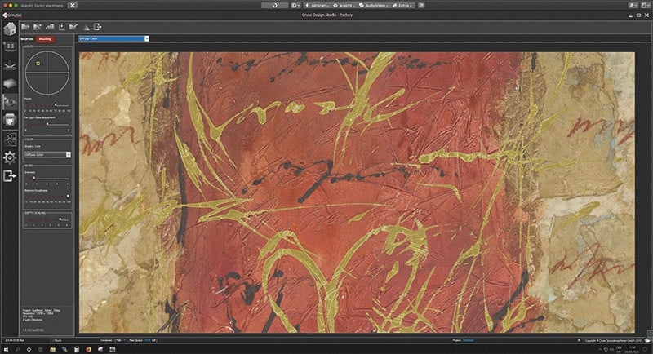653x354 pixels.
Task: Click the refresh/reconnect button in top bar
Action: [x=274, y=6]
